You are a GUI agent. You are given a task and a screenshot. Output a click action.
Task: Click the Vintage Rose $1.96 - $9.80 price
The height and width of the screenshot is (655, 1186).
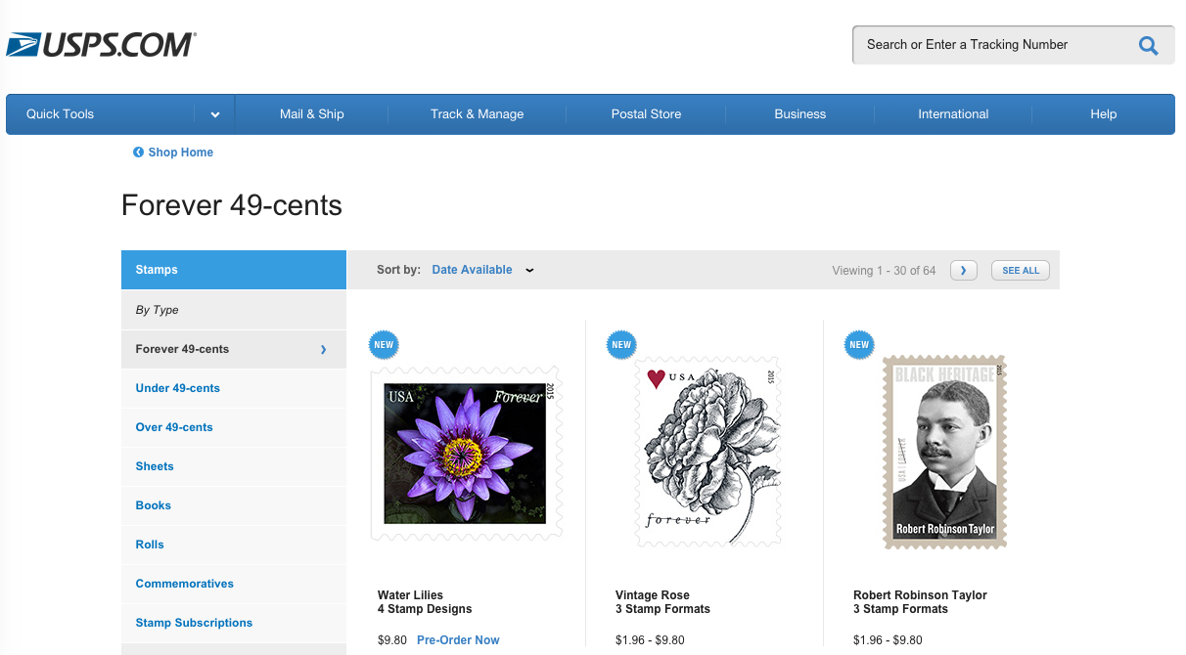tap(650, 640)
